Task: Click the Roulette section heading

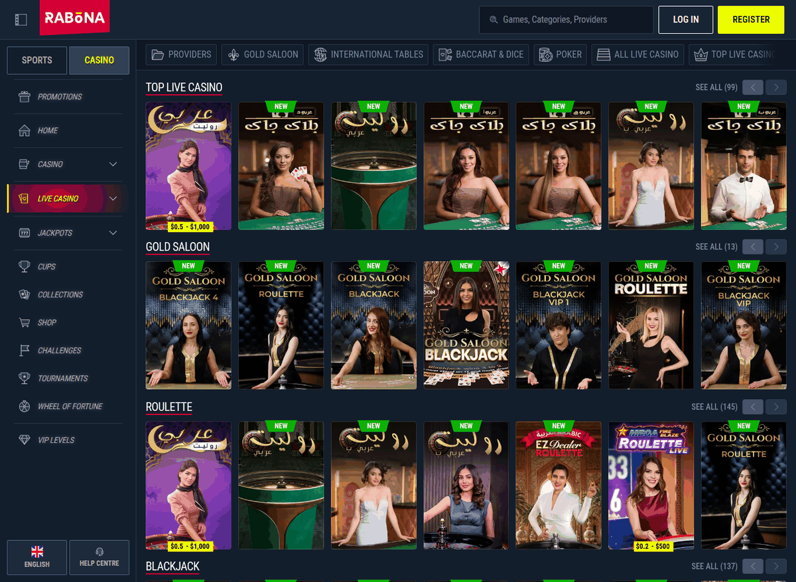Action: [169, 406]
